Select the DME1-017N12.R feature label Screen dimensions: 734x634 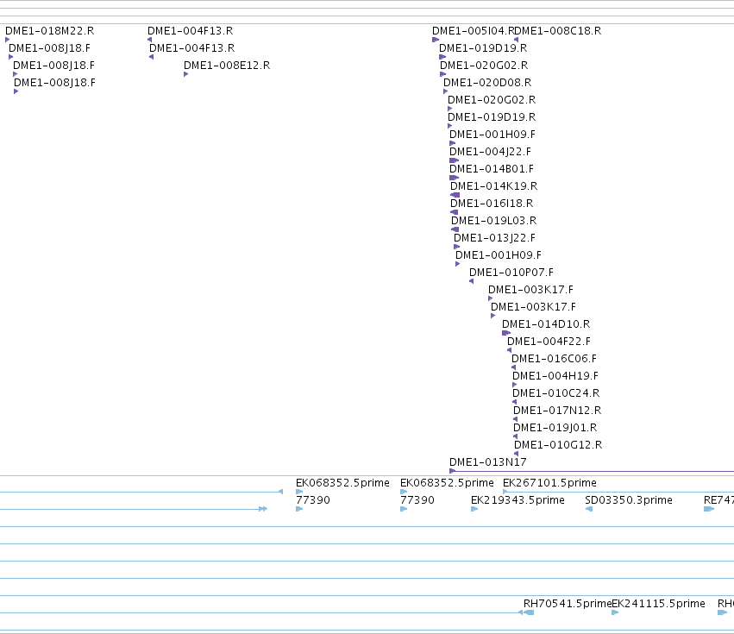(557, 411)
